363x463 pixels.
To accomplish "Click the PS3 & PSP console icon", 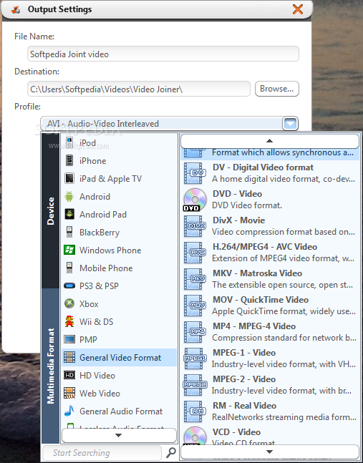I will point(69,286).
